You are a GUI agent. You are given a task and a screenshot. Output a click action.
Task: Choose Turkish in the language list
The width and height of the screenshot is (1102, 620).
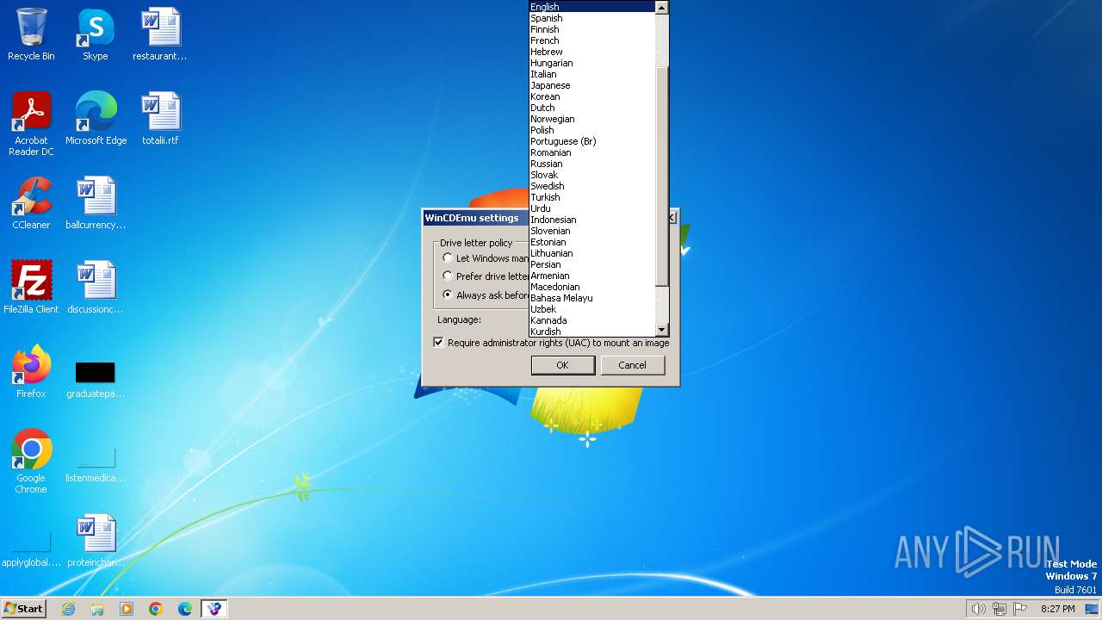(x=592, y=197)
